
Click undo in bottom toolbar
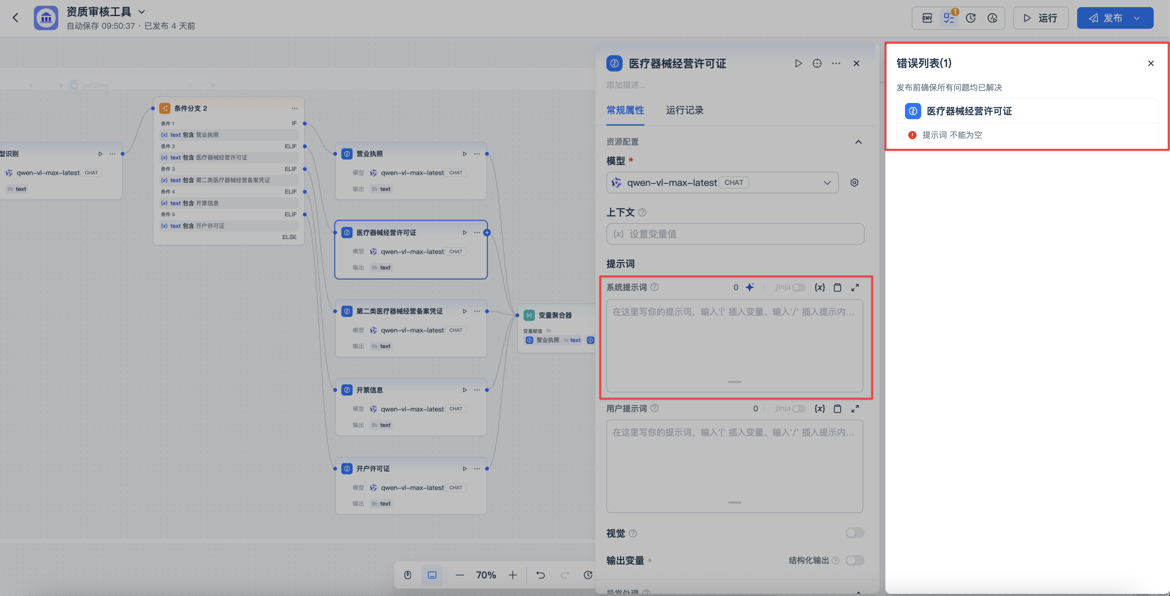click(541, 575)
